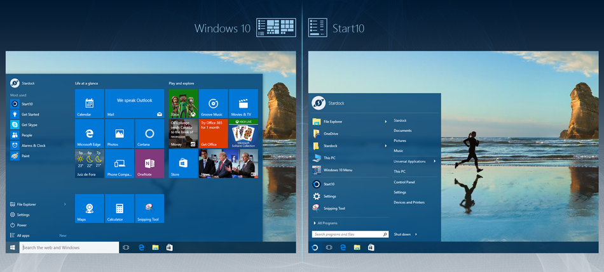604x272 pixels.
Task: Select Control Panel in Start10 menu
Action: [404, 182]
